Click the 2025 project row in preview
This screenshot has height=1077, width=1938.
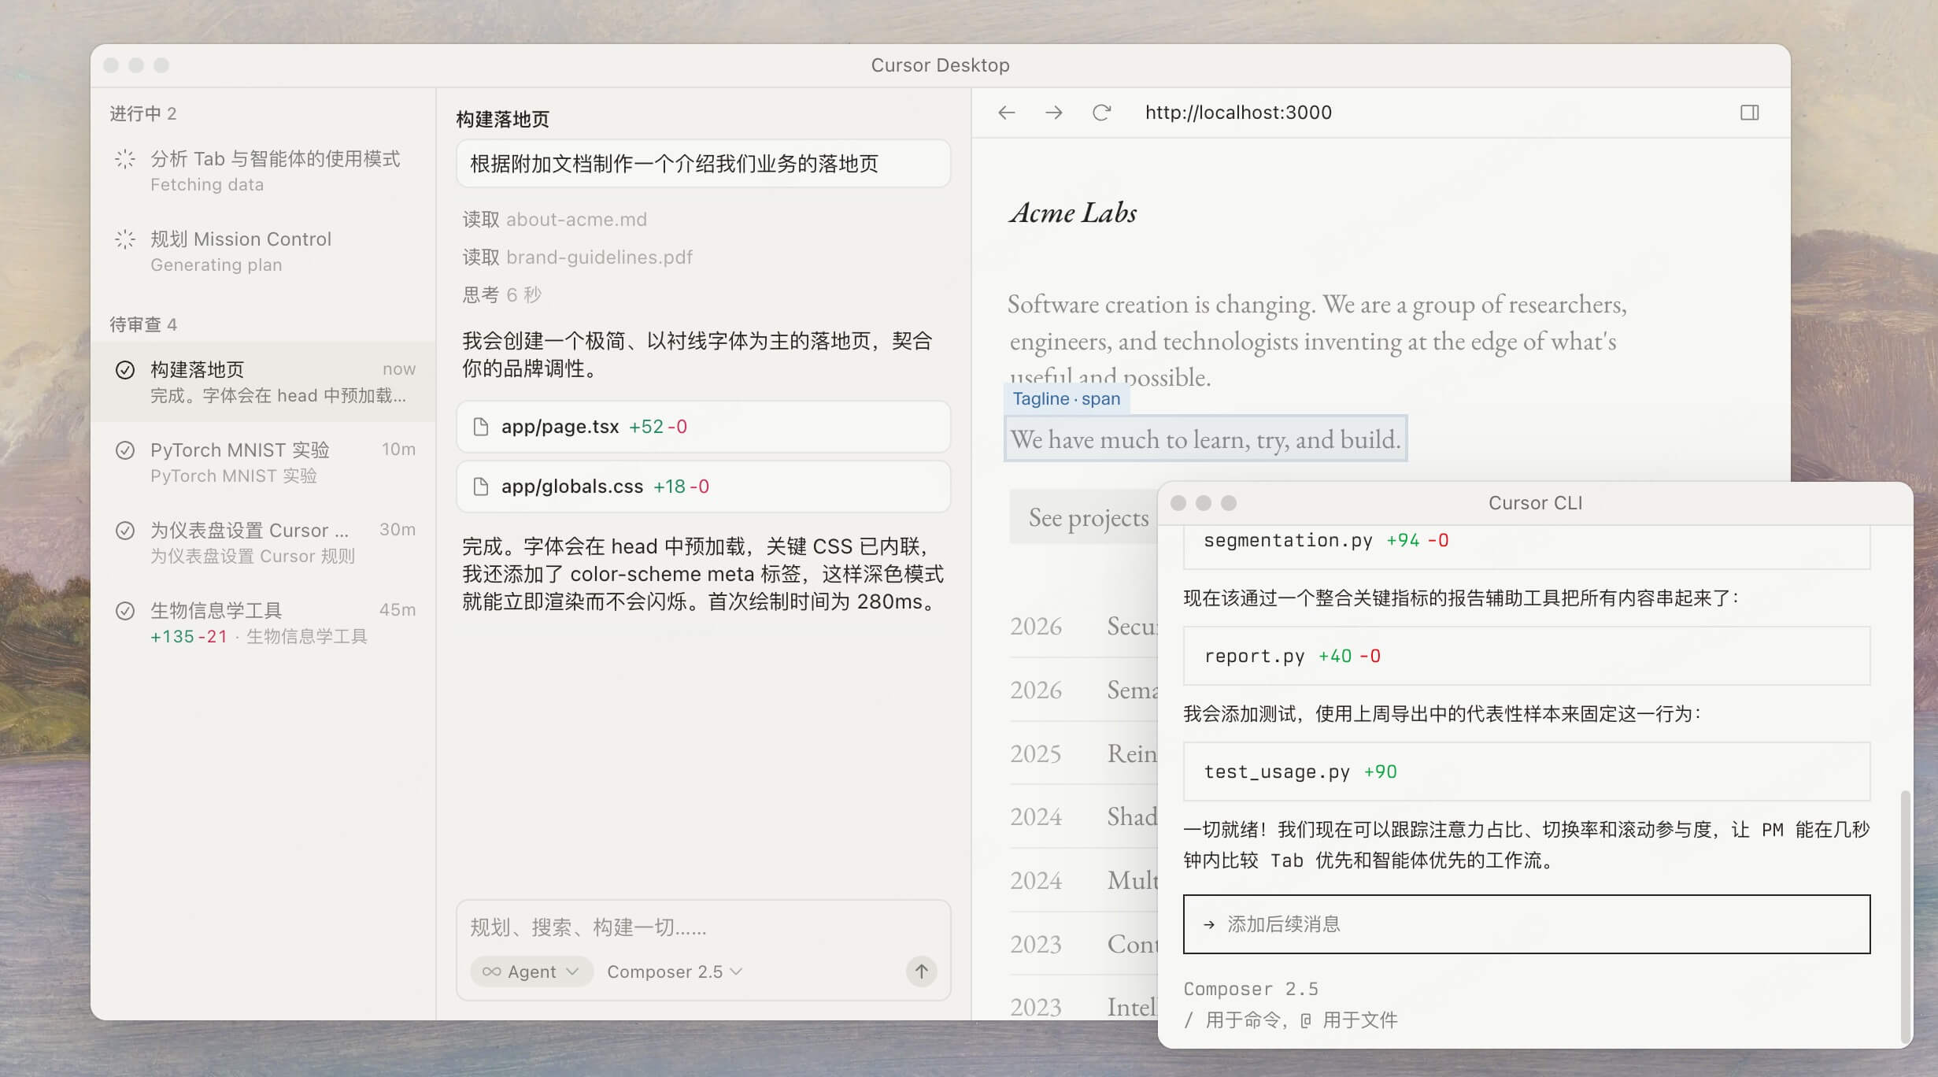[x=1084, y=754]
